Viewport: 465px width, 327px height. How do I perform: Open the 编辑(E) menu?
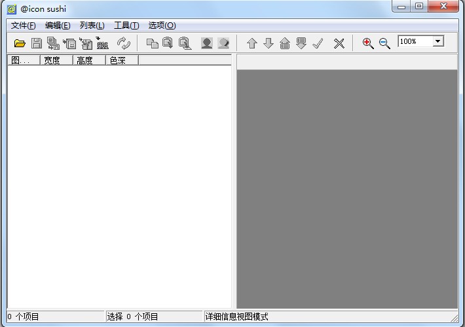coord(58,26)
